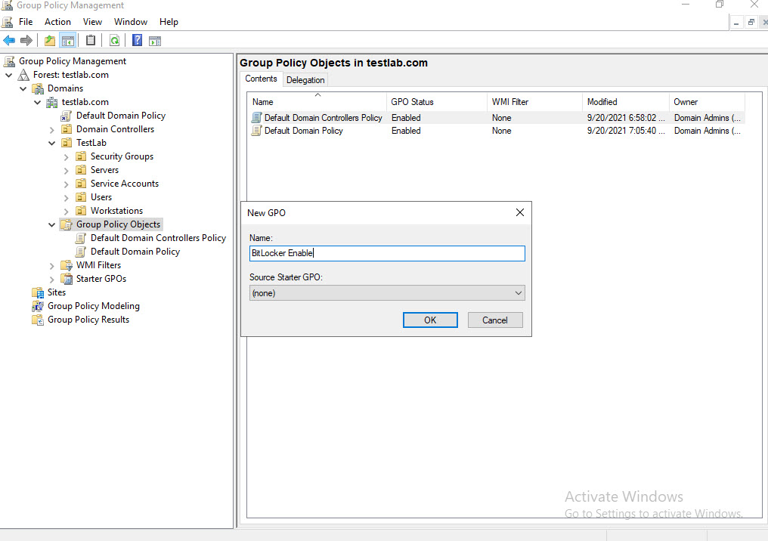Expand the Starter GPOs node

(x=52, y=279)
